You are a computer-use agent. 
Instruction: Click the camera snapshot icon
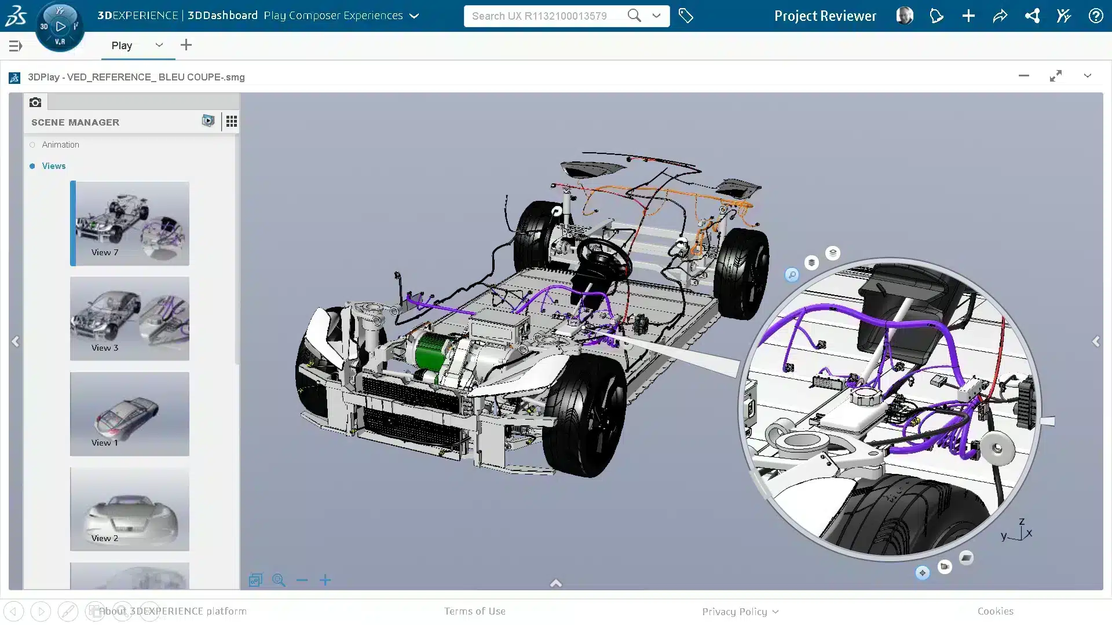point(35,102)
